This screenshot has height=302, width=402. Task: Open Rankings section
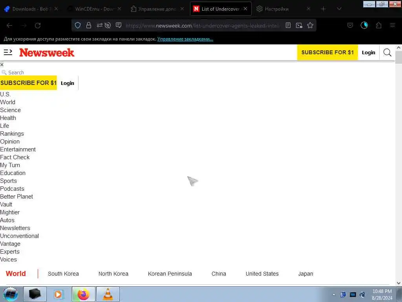(x=12, y=134)
